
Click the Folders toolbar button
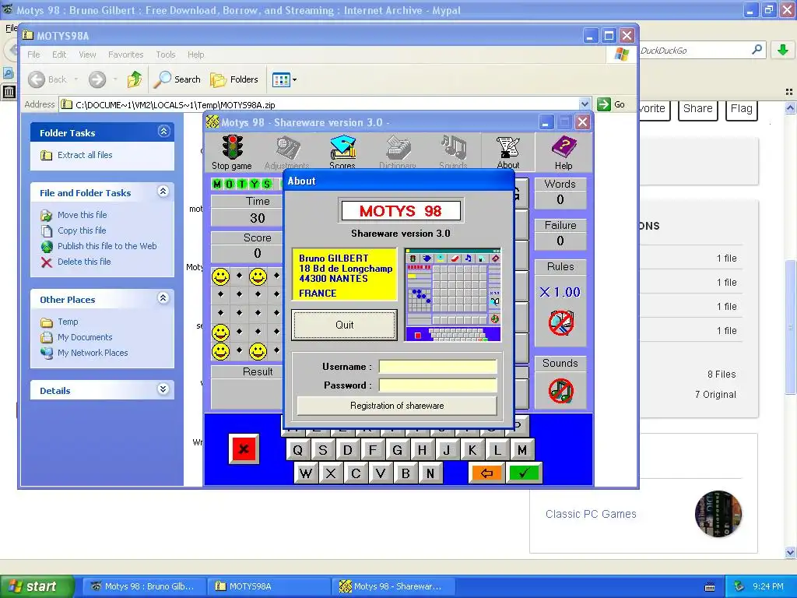pos(234,79)
